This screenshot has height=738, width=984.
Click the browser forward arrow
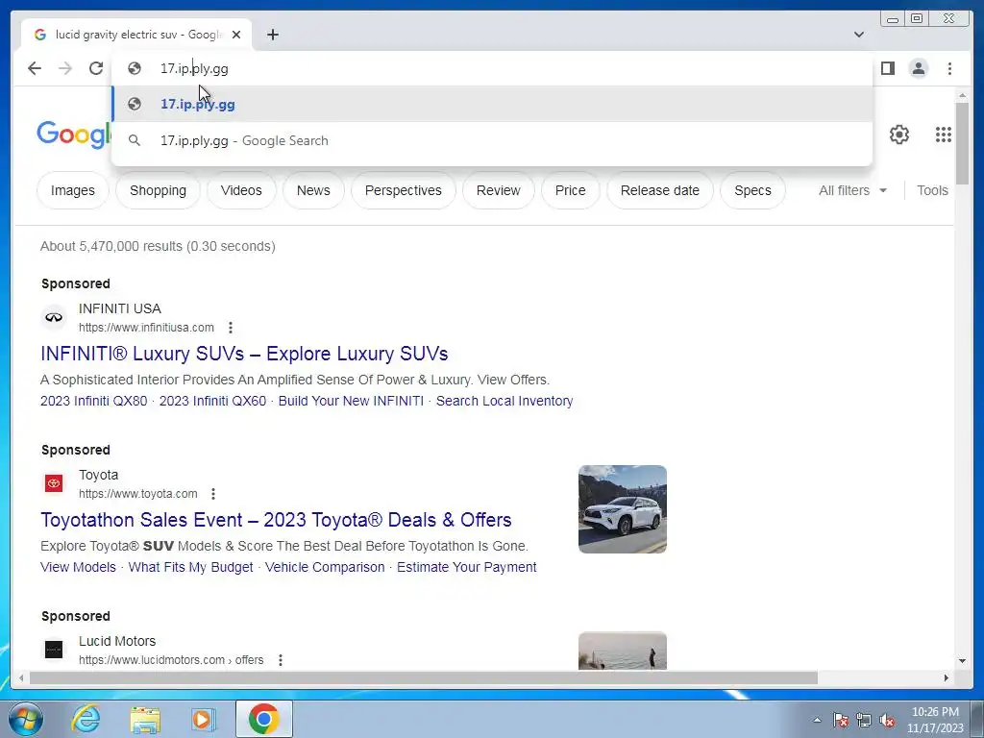65,68
